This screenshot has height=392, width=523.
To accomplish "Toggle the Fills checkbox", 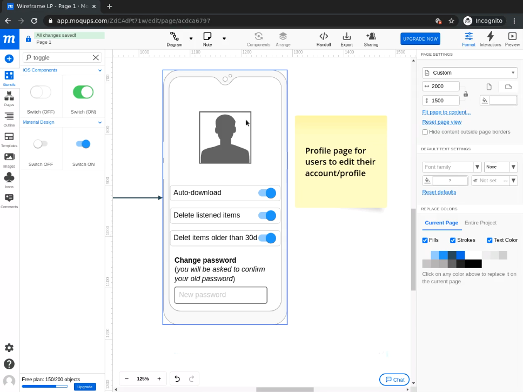I will [x=425, y=240].
